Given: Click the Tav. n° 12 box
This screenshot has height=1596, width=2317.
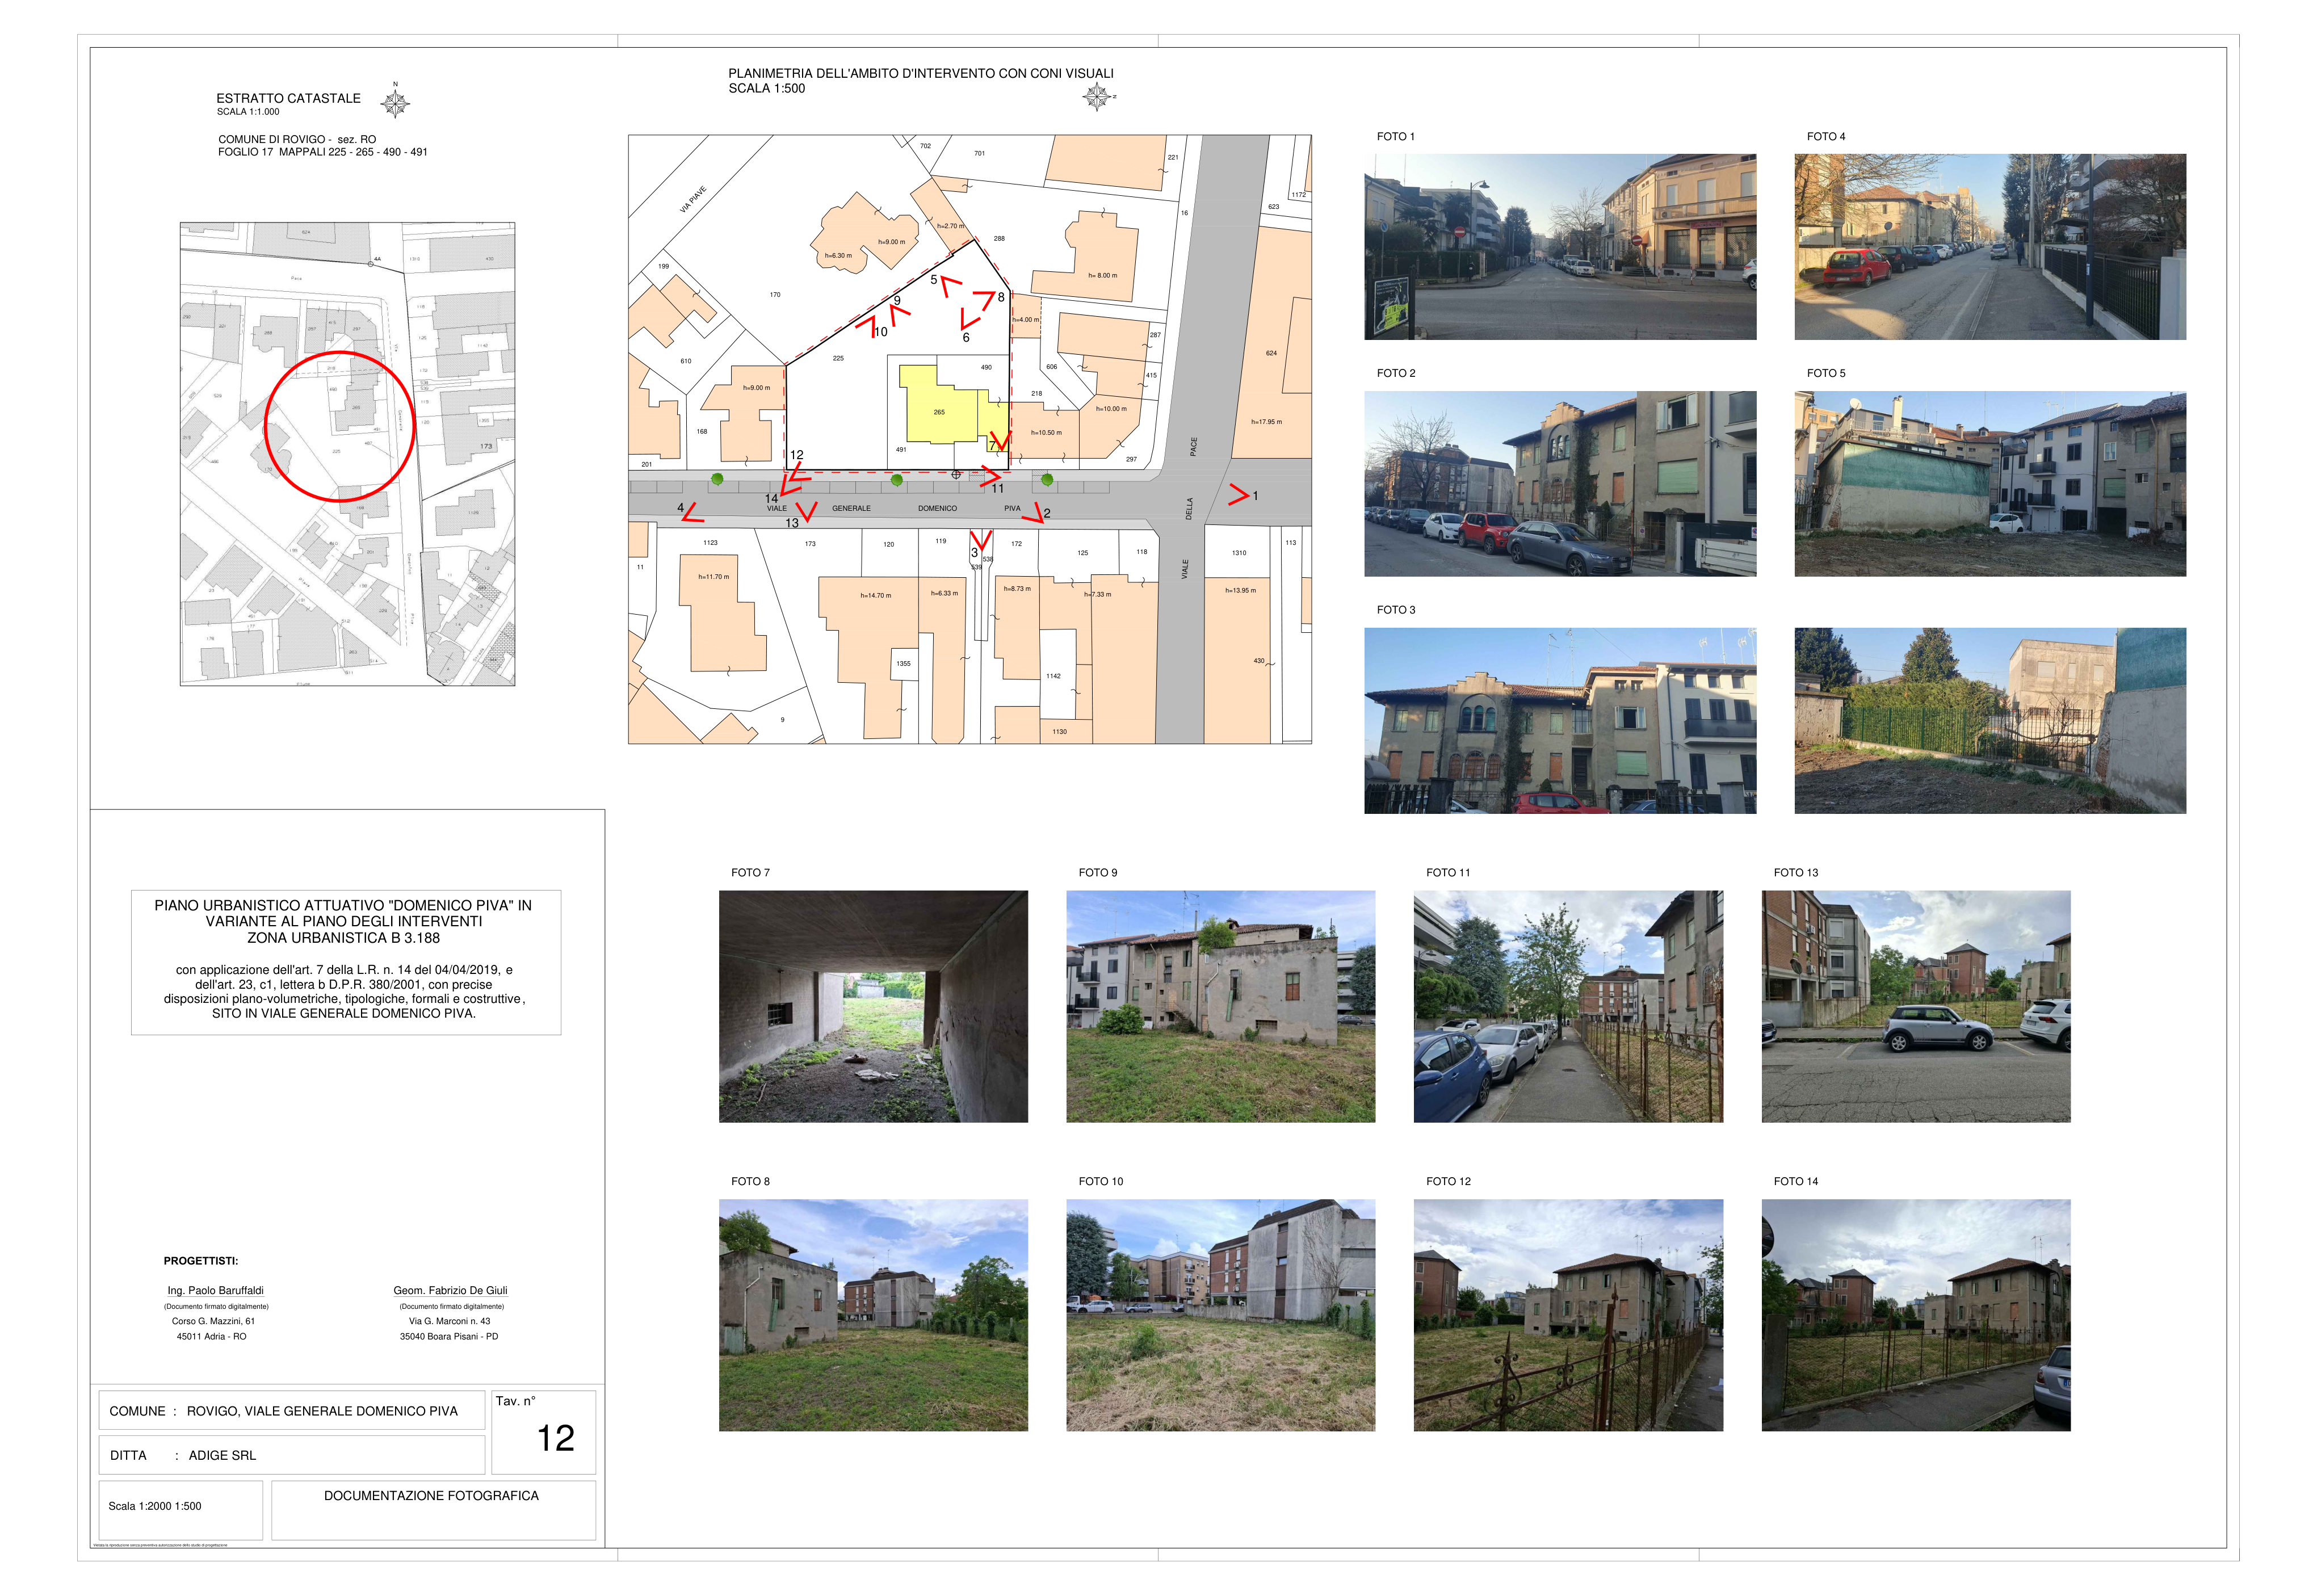Looking at the screenshot, I should (x=544, y=1432).
